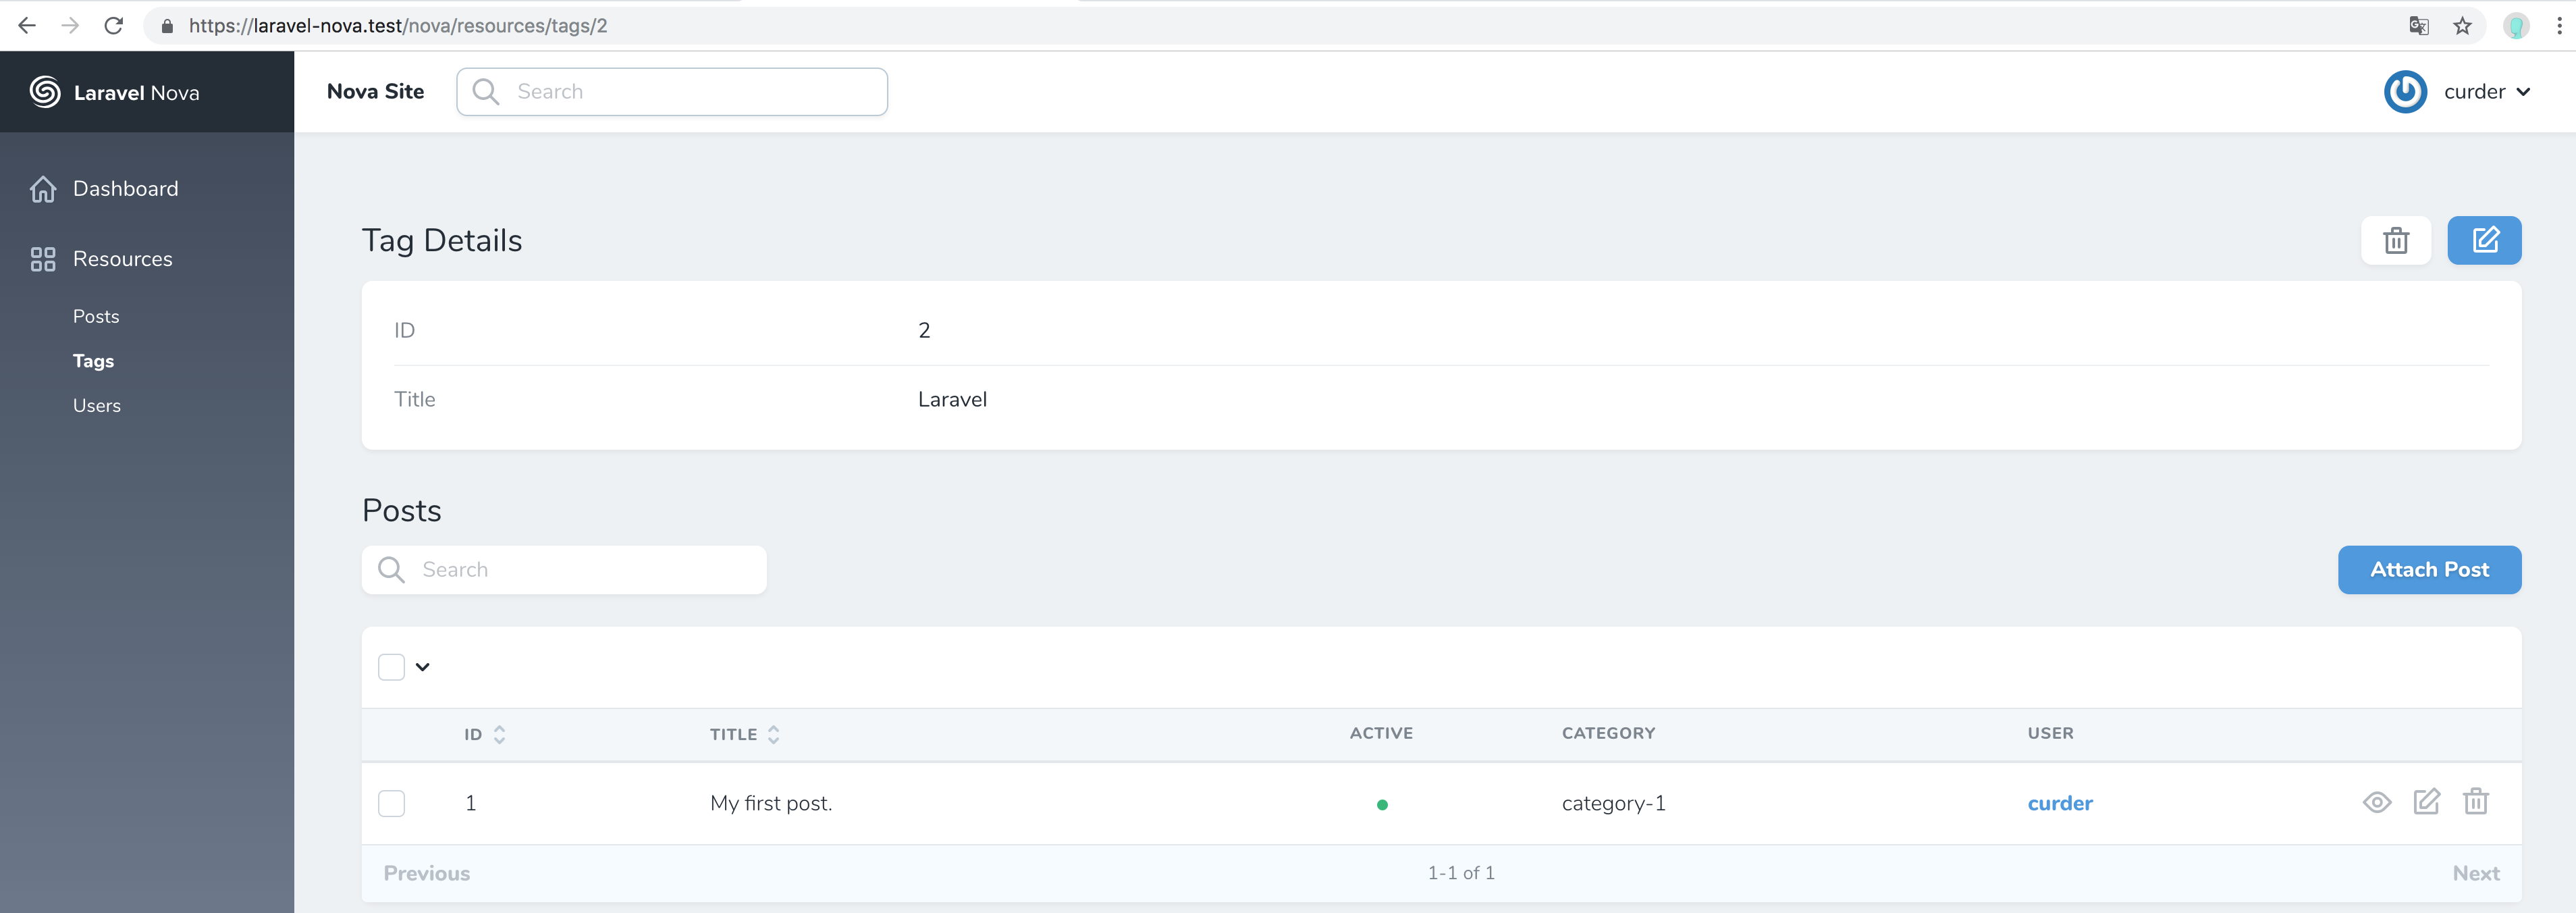Focus the Posts search field
This screenshot has width=2576, height=913.
(x=580, y=570)
